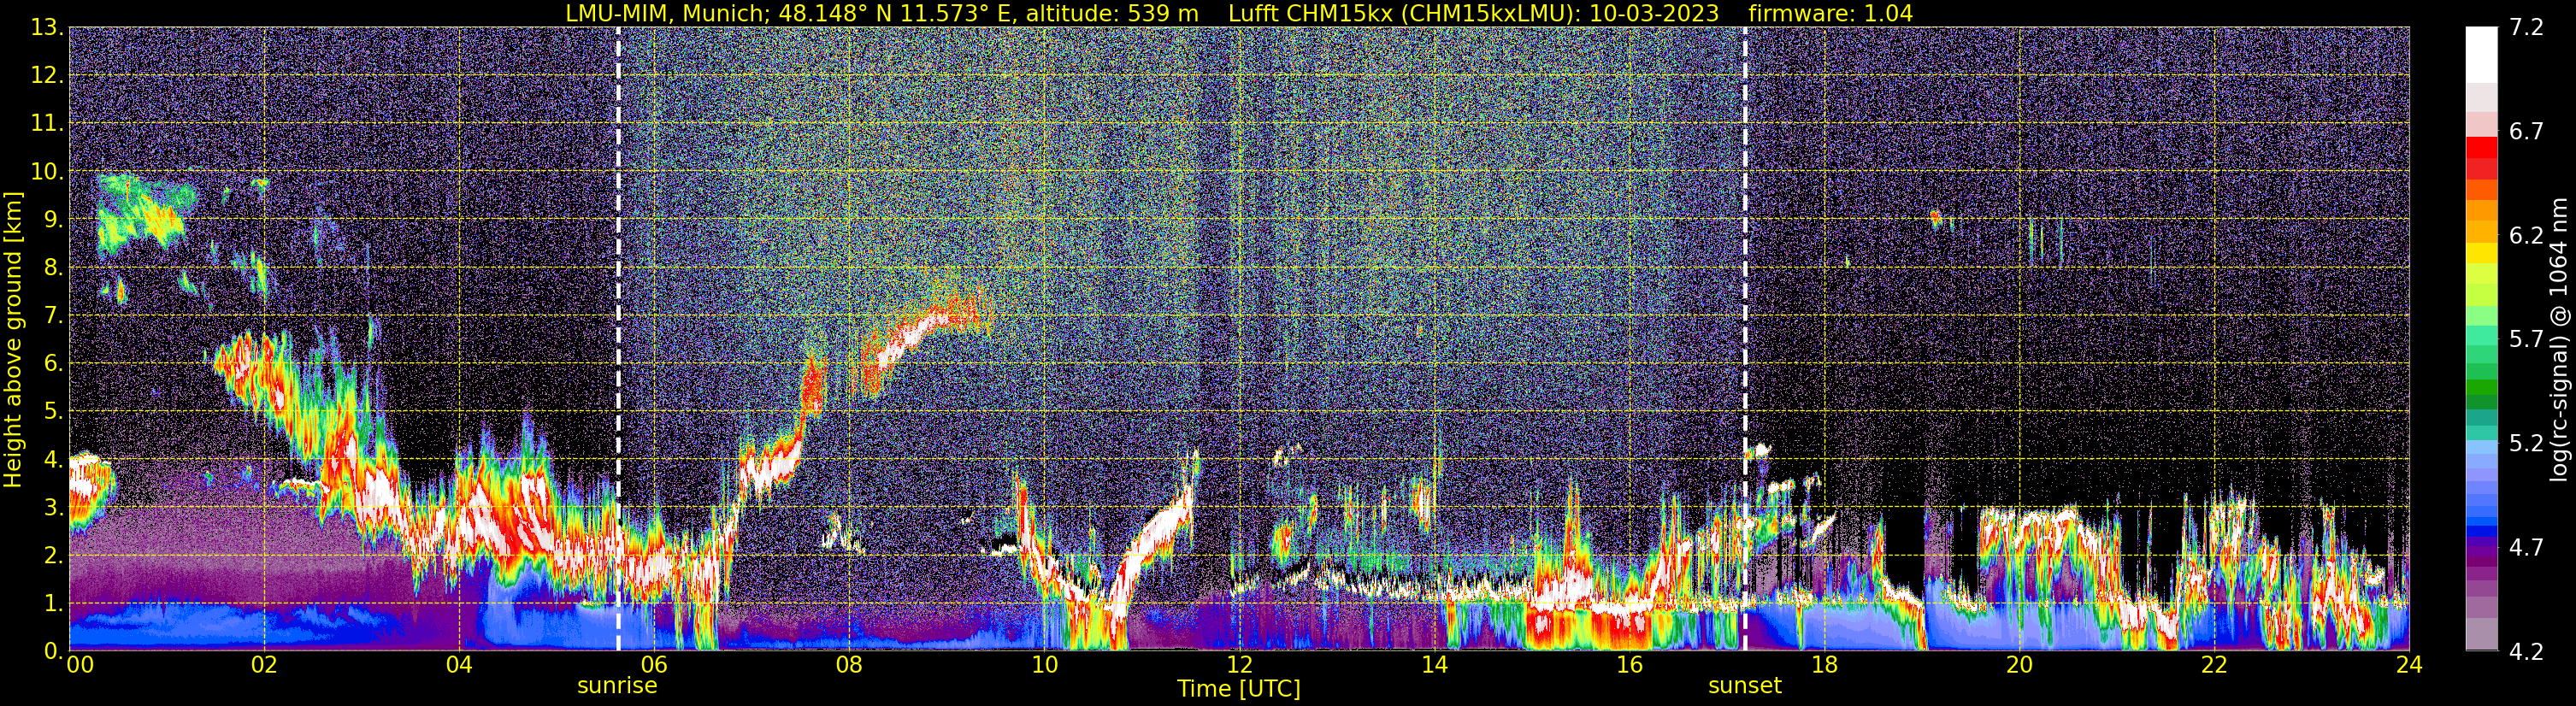Click the colorbar value label '4.7'

click(x=2526, y=548)
